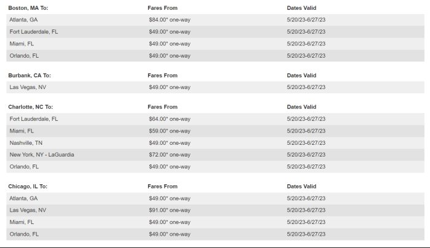Click the Charlotte, NC To heading

tap(31, 107)
